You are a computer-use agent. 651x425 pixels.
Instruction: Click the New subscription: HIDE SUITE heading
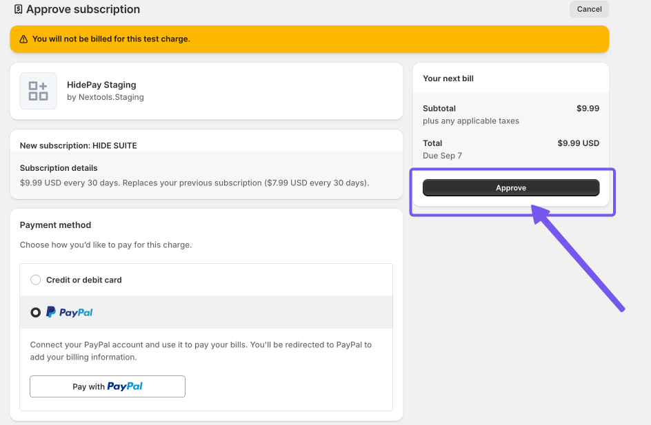(78, 146)
